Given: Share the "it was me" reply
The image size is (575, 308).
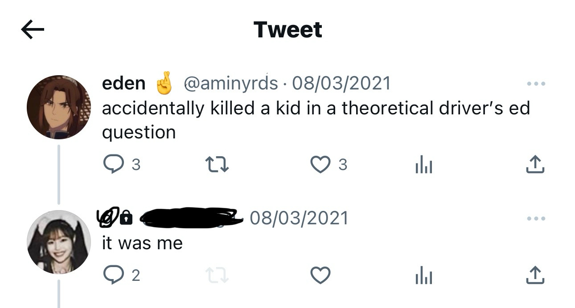Looking at the screenshot, I should [535, 276].
